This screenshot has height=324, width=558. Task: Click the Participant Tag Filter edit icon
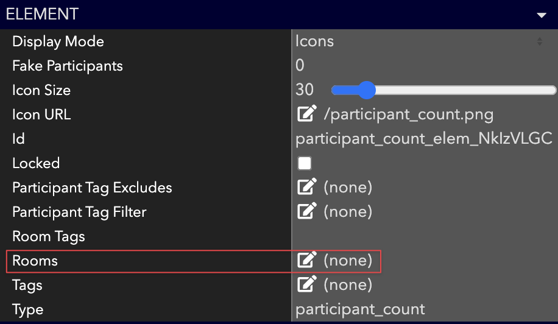point(307,211)
